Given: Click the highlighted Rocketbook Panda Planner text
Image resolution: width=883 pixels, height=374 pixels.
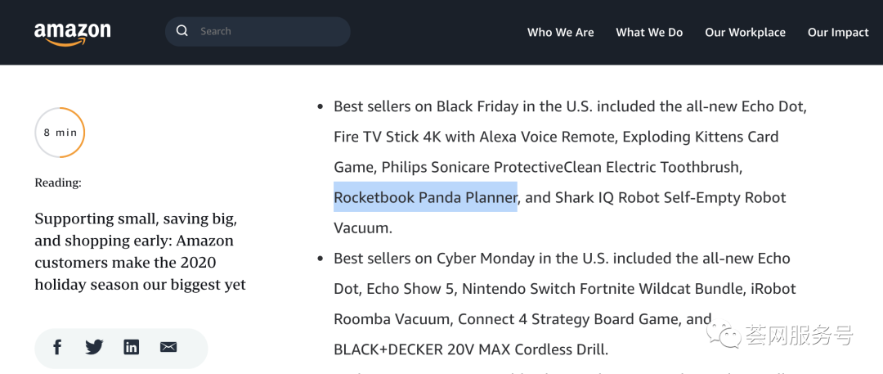Looking at the screenshot, I should [425, 197].
